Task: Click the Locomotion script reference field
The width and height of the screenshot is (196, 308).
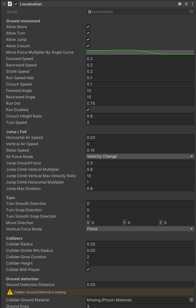Action: (138, 11)
